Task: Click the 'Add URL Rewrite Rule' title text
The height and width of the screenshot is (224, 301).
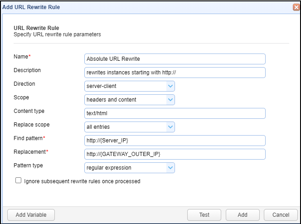Action: pyautogui.click(x=31, y=7)
